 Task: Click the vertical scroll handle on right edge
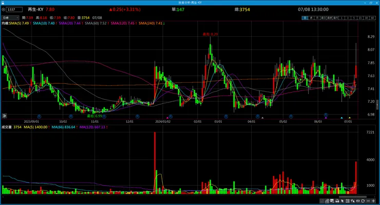coord(377,105)
